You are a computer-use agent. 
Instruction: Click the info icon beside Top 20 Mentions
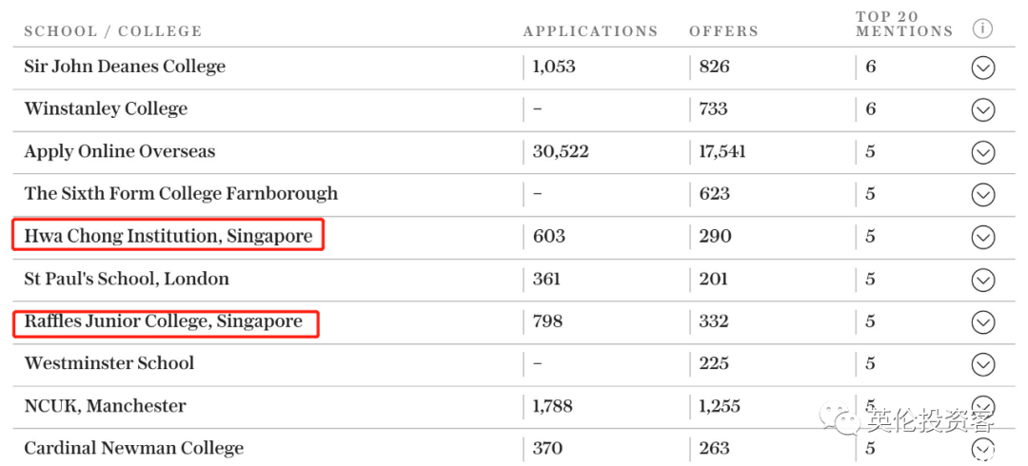pyautogui.click(x=982, y=29)
